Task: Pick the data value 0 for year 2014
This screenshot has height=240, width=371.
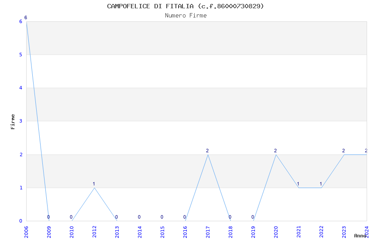Action: tap(139, 217)
